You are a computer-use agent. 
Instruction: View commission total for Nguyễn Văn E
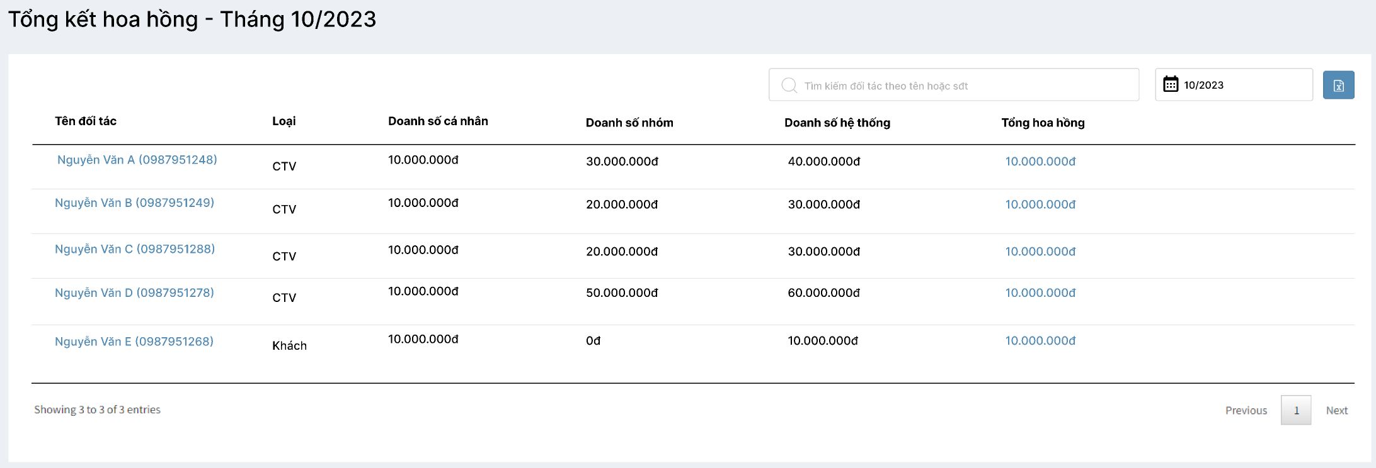tap(1040, 341)
